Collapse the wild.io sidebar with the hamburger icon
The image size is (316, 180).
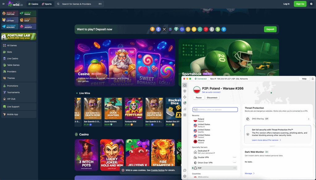coord(3,4)
